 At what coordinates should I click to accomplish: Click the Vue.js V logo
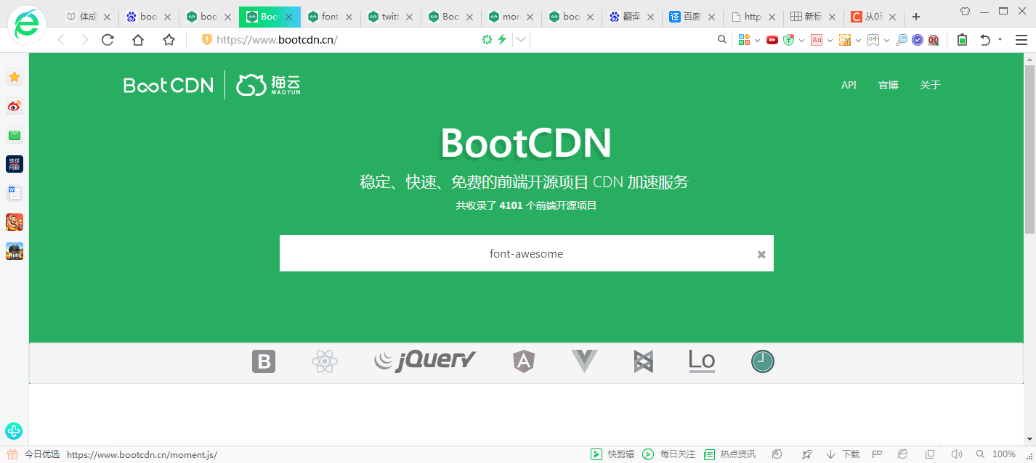coord(584,361)
